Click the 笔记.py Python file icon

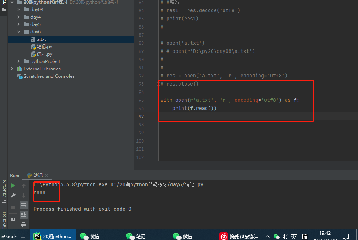pyautogui.click(x=33, y=47)
